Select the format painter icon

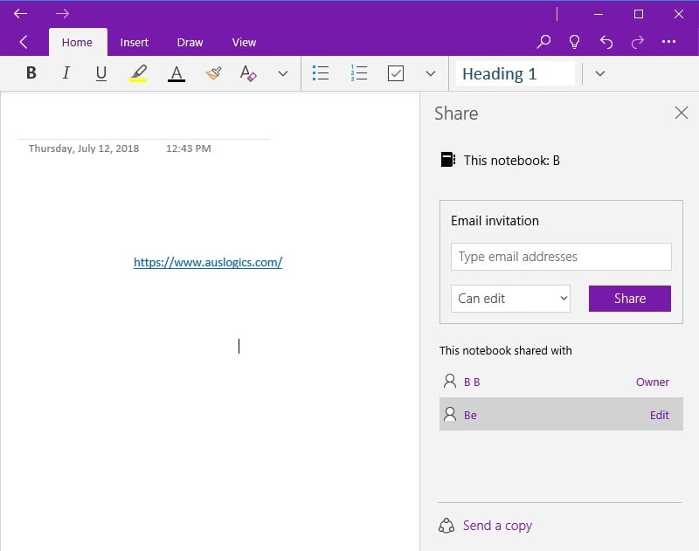pos(213,73)
